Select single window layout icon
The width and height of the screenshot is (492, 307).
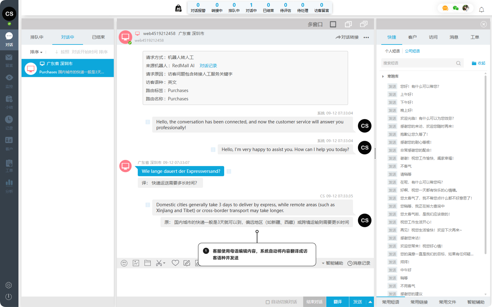click(333, 24)
